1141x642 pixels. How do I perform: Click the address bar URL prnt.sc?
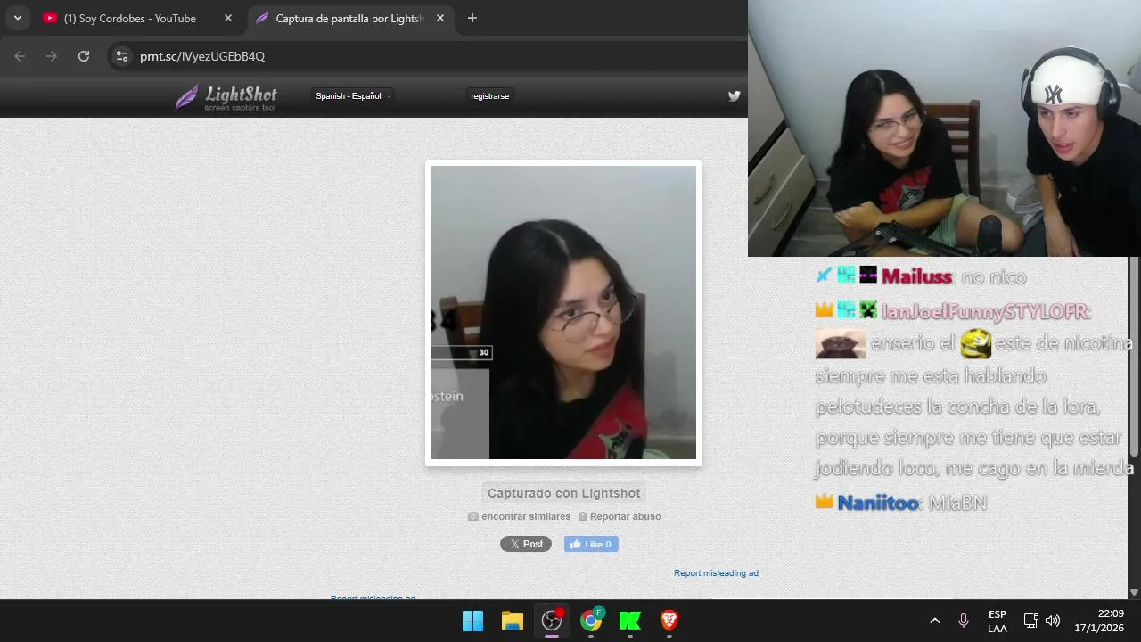click(202, 56)
